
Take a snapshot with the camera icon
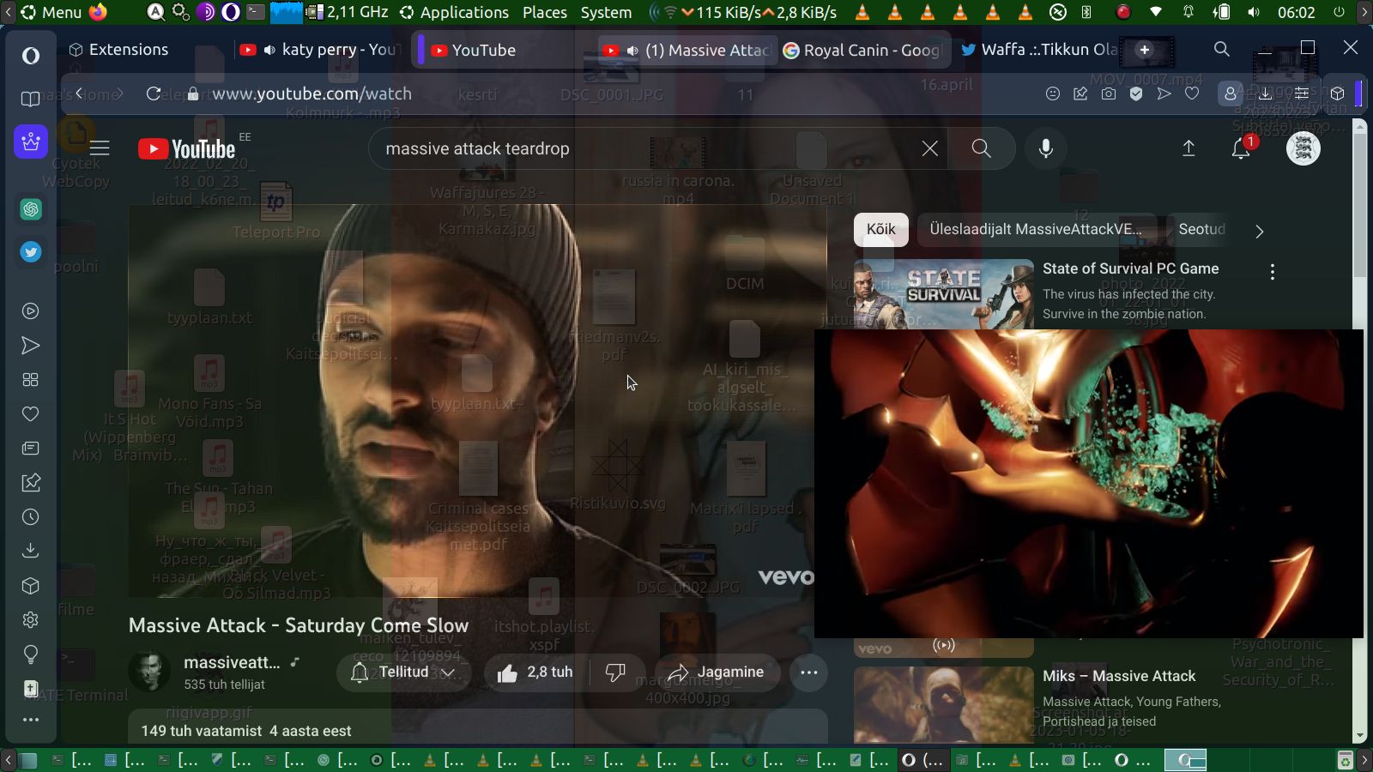(1109, 93)
